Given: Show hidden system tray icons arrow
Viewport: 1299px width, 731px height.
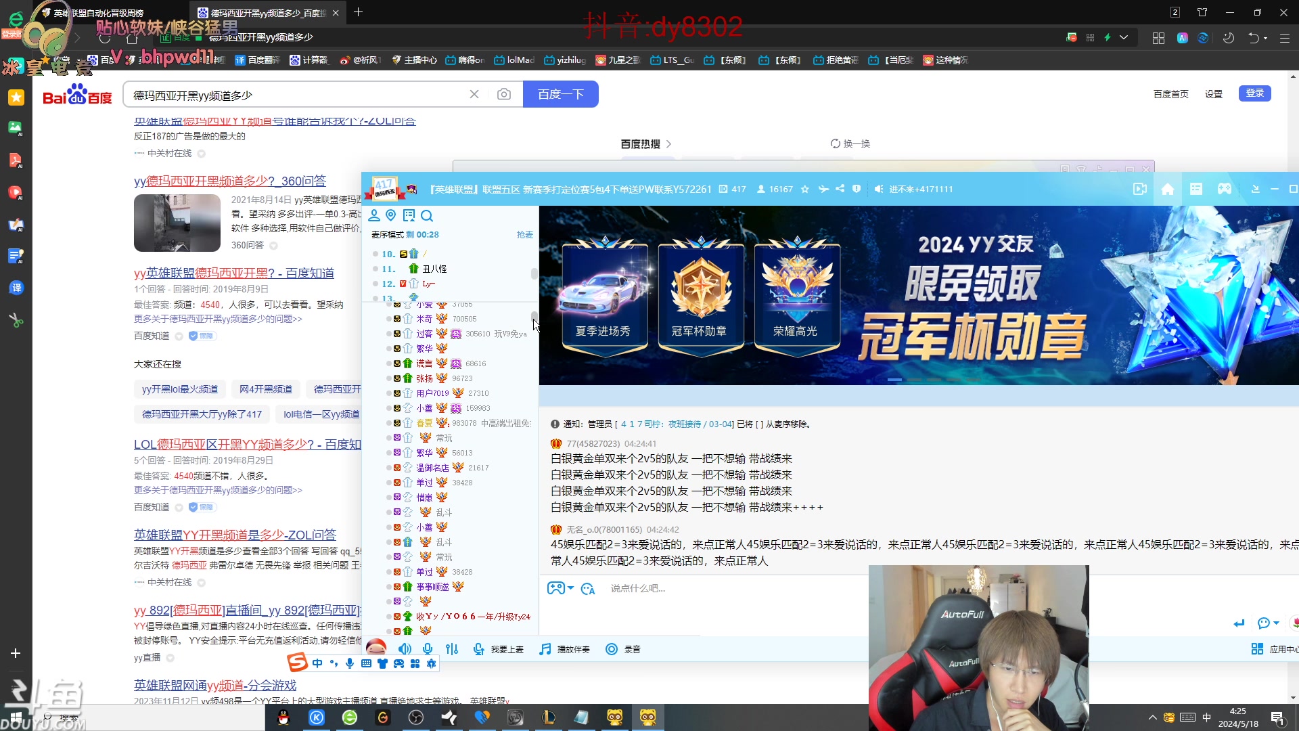Looking at the screenshot, I should click(x=1153, y=717).
